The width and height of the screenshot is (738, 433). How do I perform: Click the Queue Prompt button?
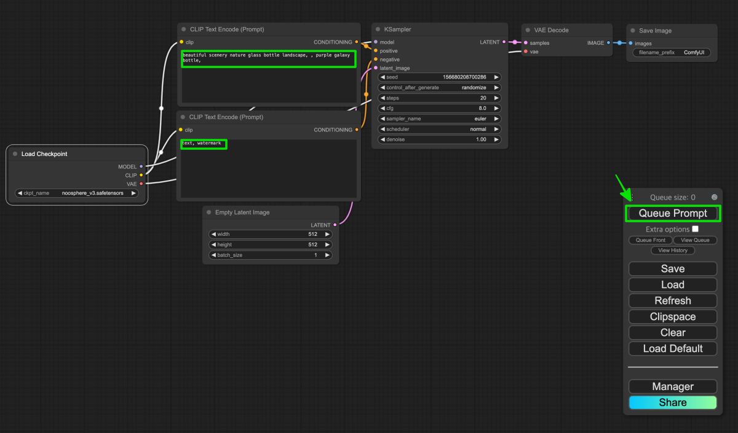click(x=673, y=213)
